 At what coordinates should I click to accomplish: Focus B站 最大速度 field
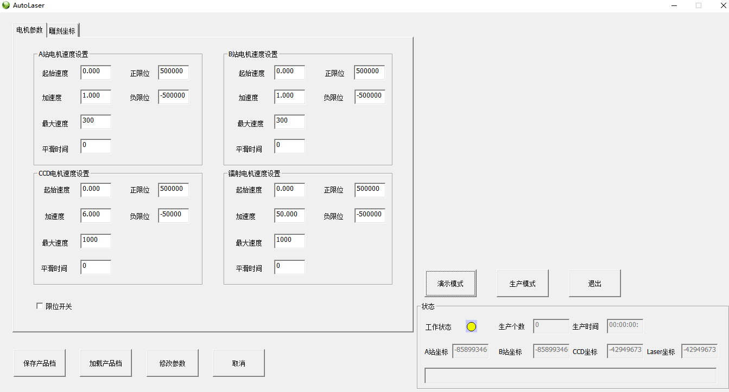pos(290,122)
